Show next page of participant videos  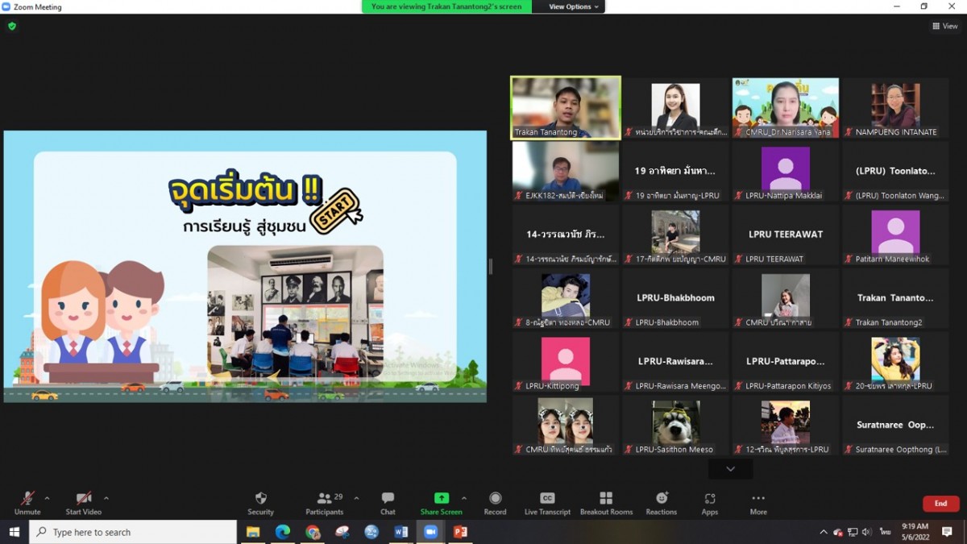pyautogui.click(x=730, y=469)
